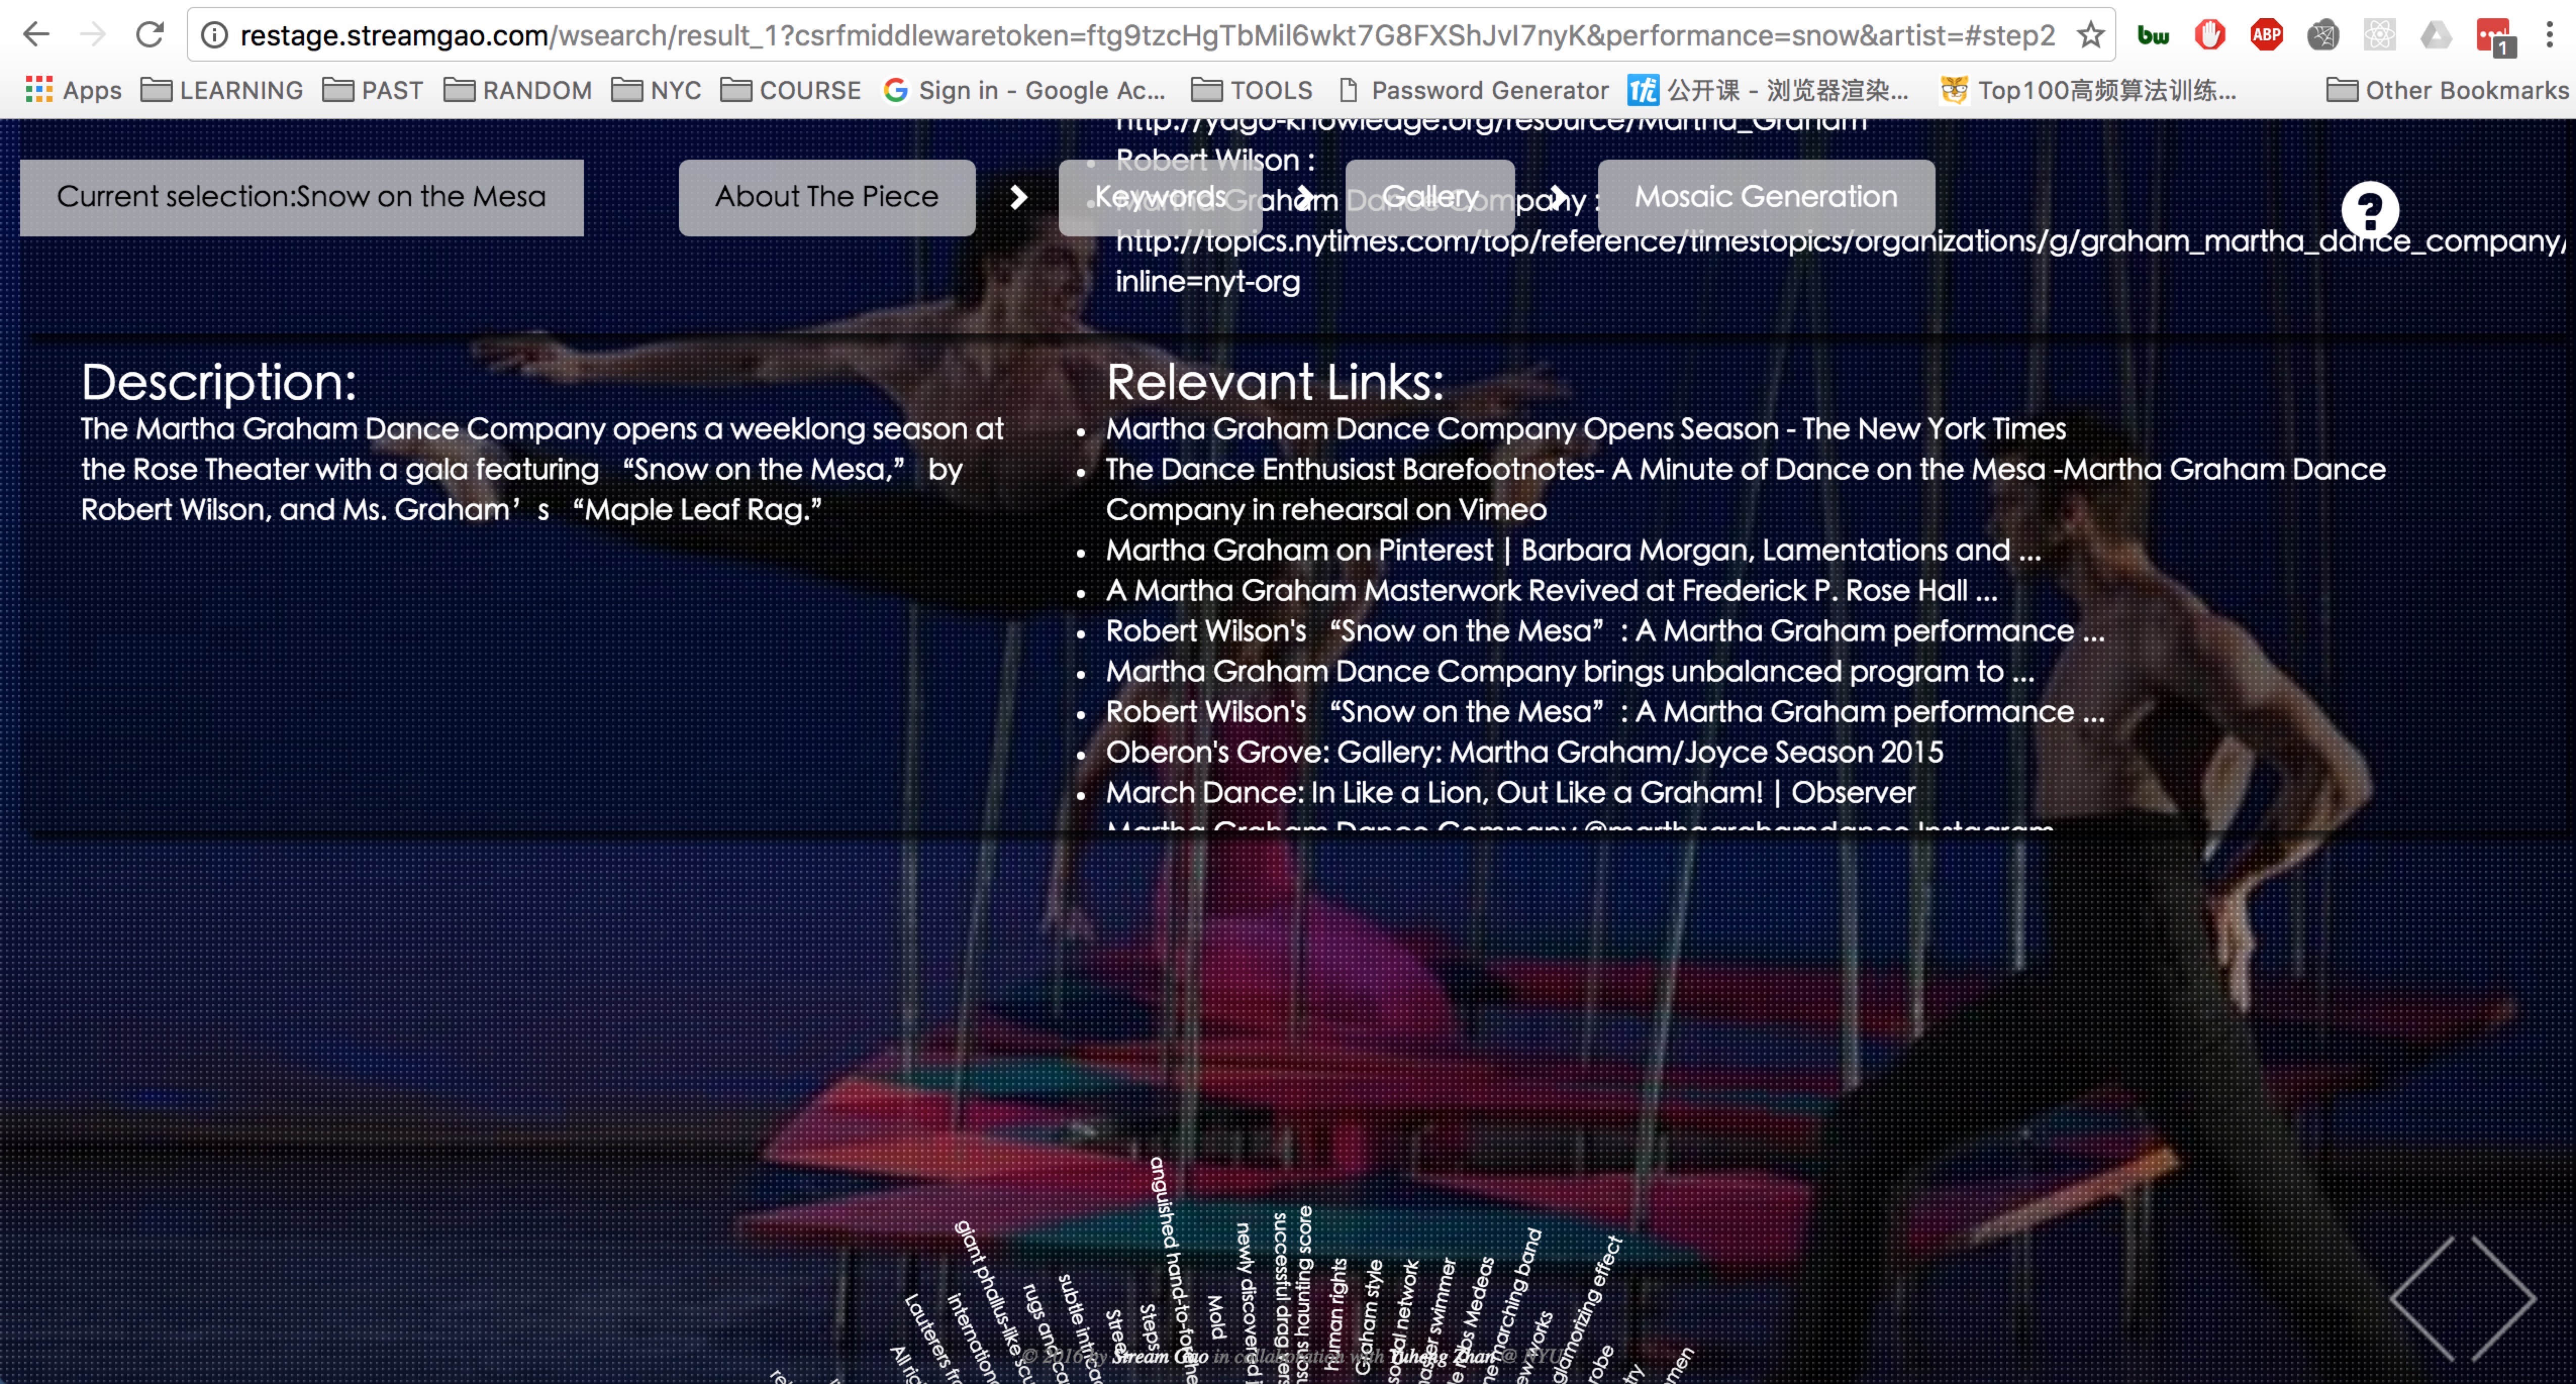Go back with the browser back arrow
This screenshot has height=1384, width=2576.
click(x=36, y=35)
